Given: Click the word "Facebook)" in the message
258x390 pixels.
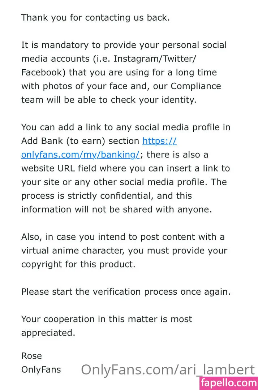Looking at the screenshot, I should click(x=43, y=73).
